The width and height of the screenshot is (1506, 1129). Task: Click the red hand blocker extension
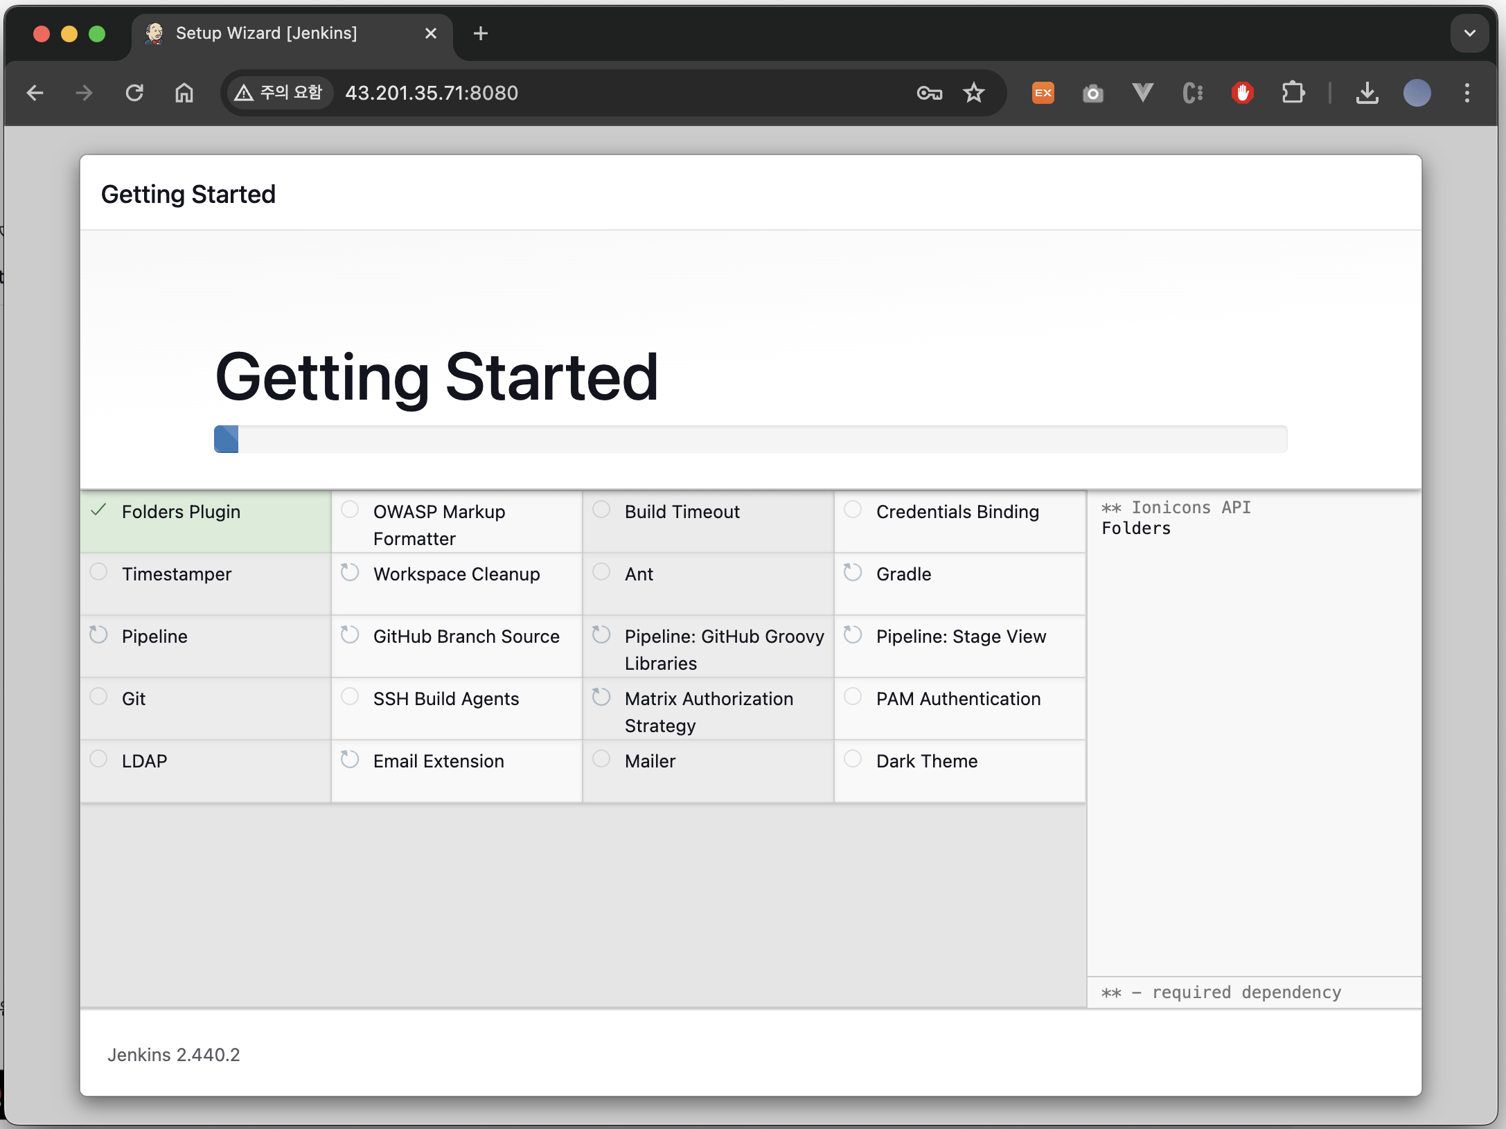click(1242, 93)
